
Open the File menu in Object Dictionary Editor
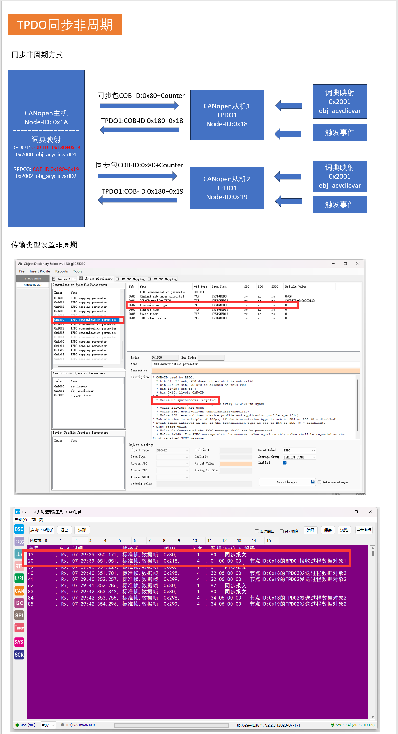pos(22,271)
